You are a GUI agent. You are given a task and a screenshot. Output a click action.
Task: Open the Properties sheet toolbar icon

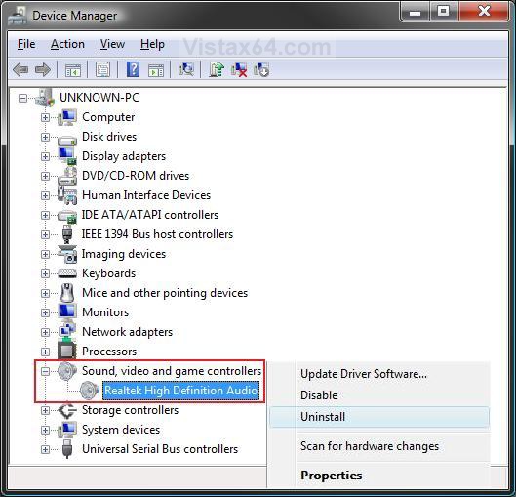tap(102, 70)
